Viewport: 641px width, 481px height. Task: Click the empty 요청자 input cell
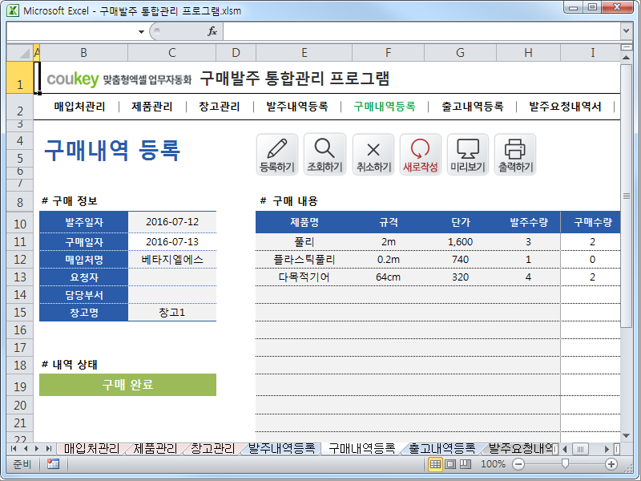pyautogui.click(x=172, y=277)
